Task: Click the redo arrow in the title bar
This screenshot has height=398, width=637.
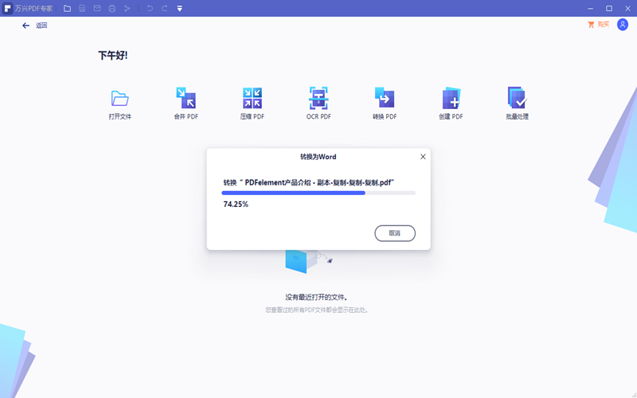Action: (165, 9)
